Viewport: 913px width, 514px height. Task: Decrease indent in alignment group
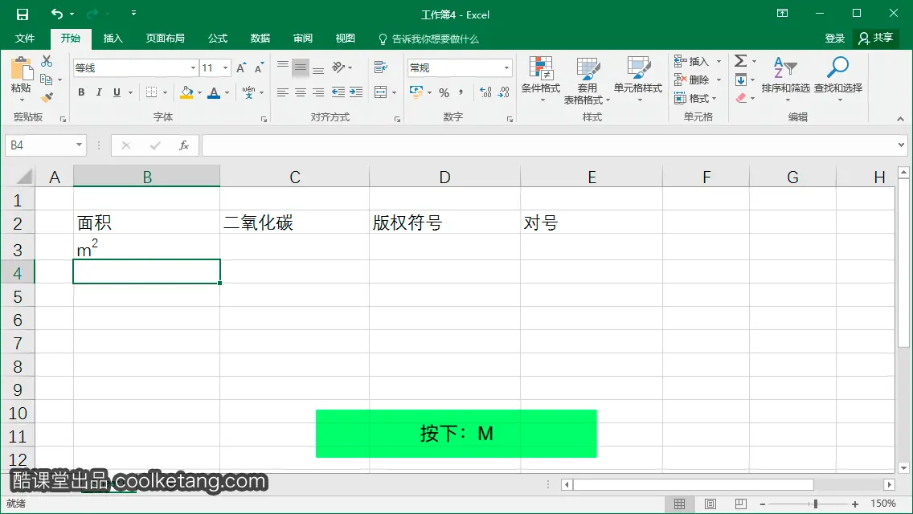[338, 92]
